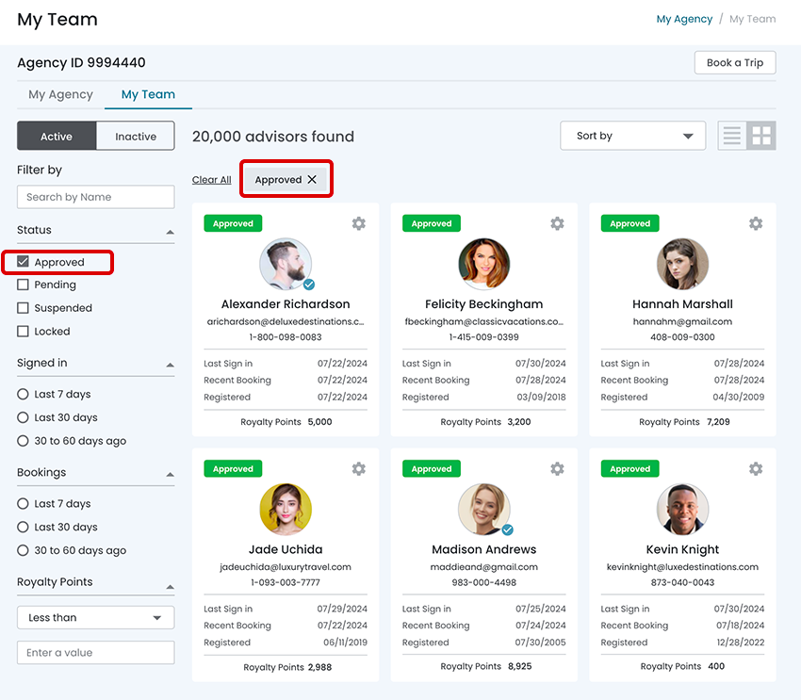This screenshot has width=801, height=700.
Task: Show the Inactive advisors
Action: (136, 137)
